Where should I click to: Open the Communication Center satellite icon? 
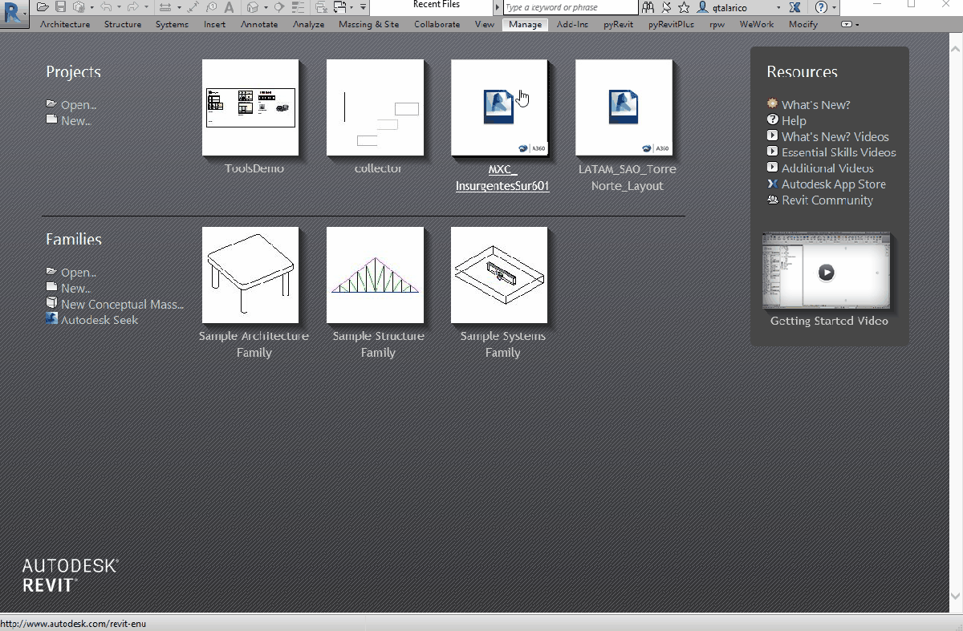point(666,7)
